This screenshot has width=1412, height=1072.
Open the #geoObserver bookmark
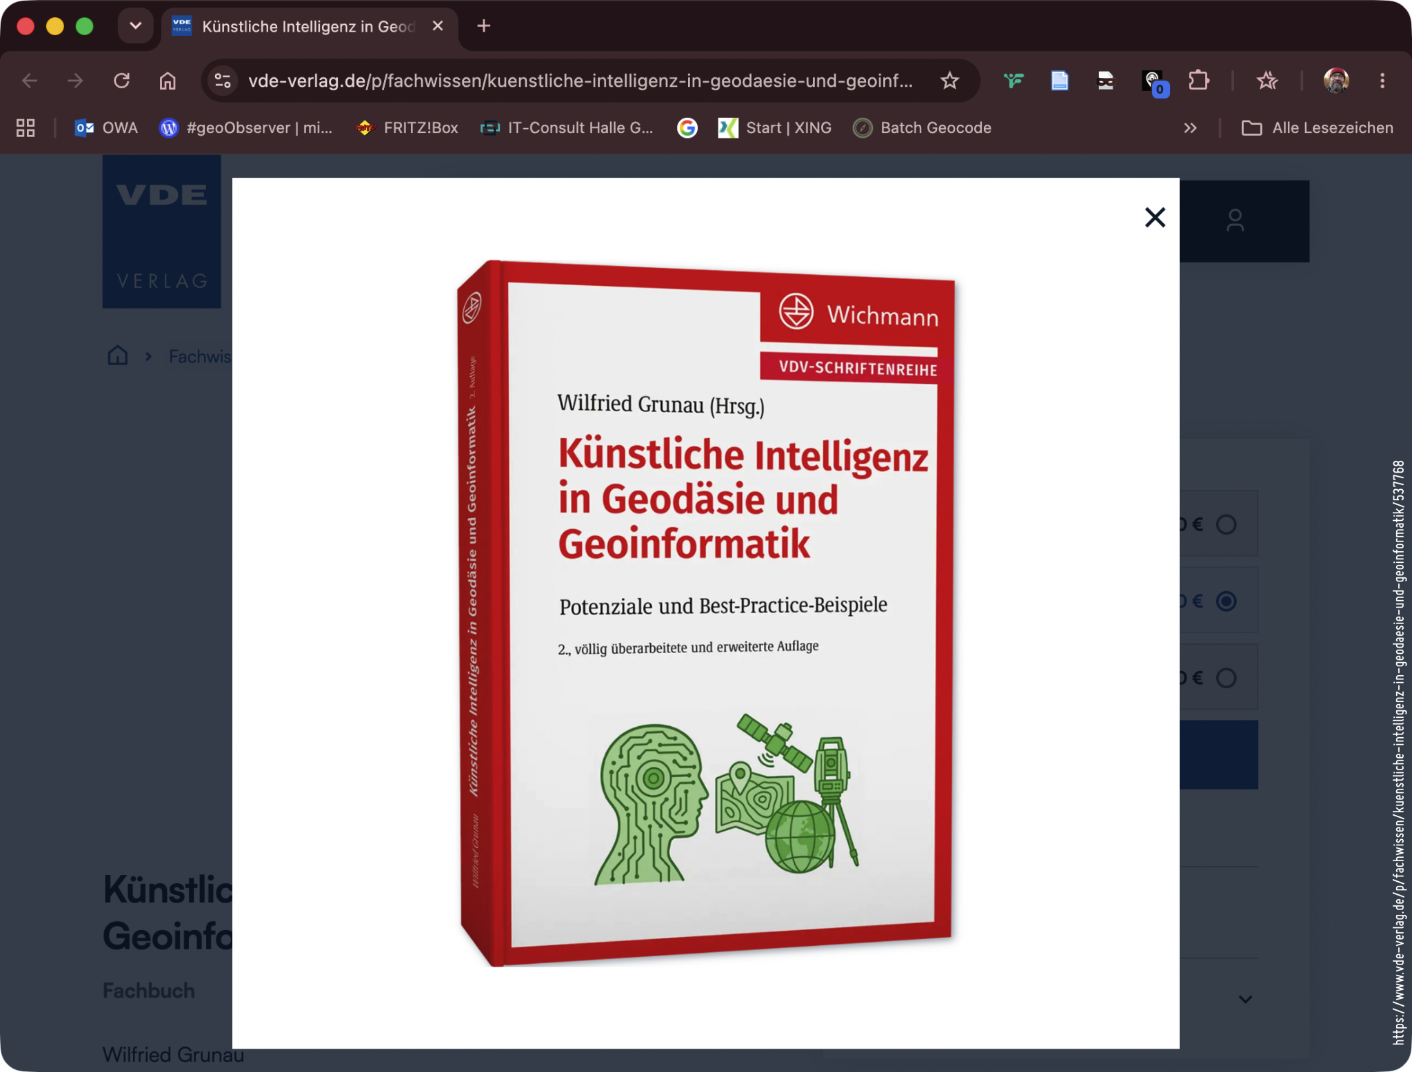(x=246, y=128)
